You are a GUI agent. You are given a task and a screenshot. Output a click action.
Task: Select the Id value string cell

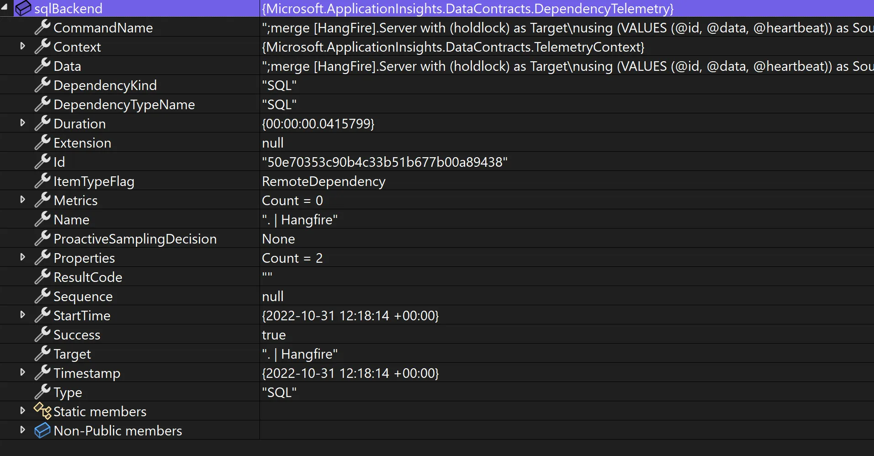[x=384, y=162]
